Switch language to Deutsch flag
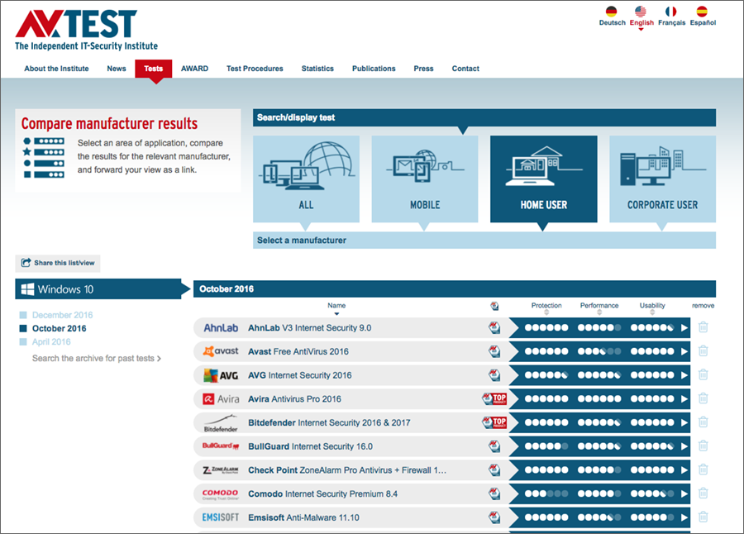This screenshot has width=744, height=534. point(612,12)
